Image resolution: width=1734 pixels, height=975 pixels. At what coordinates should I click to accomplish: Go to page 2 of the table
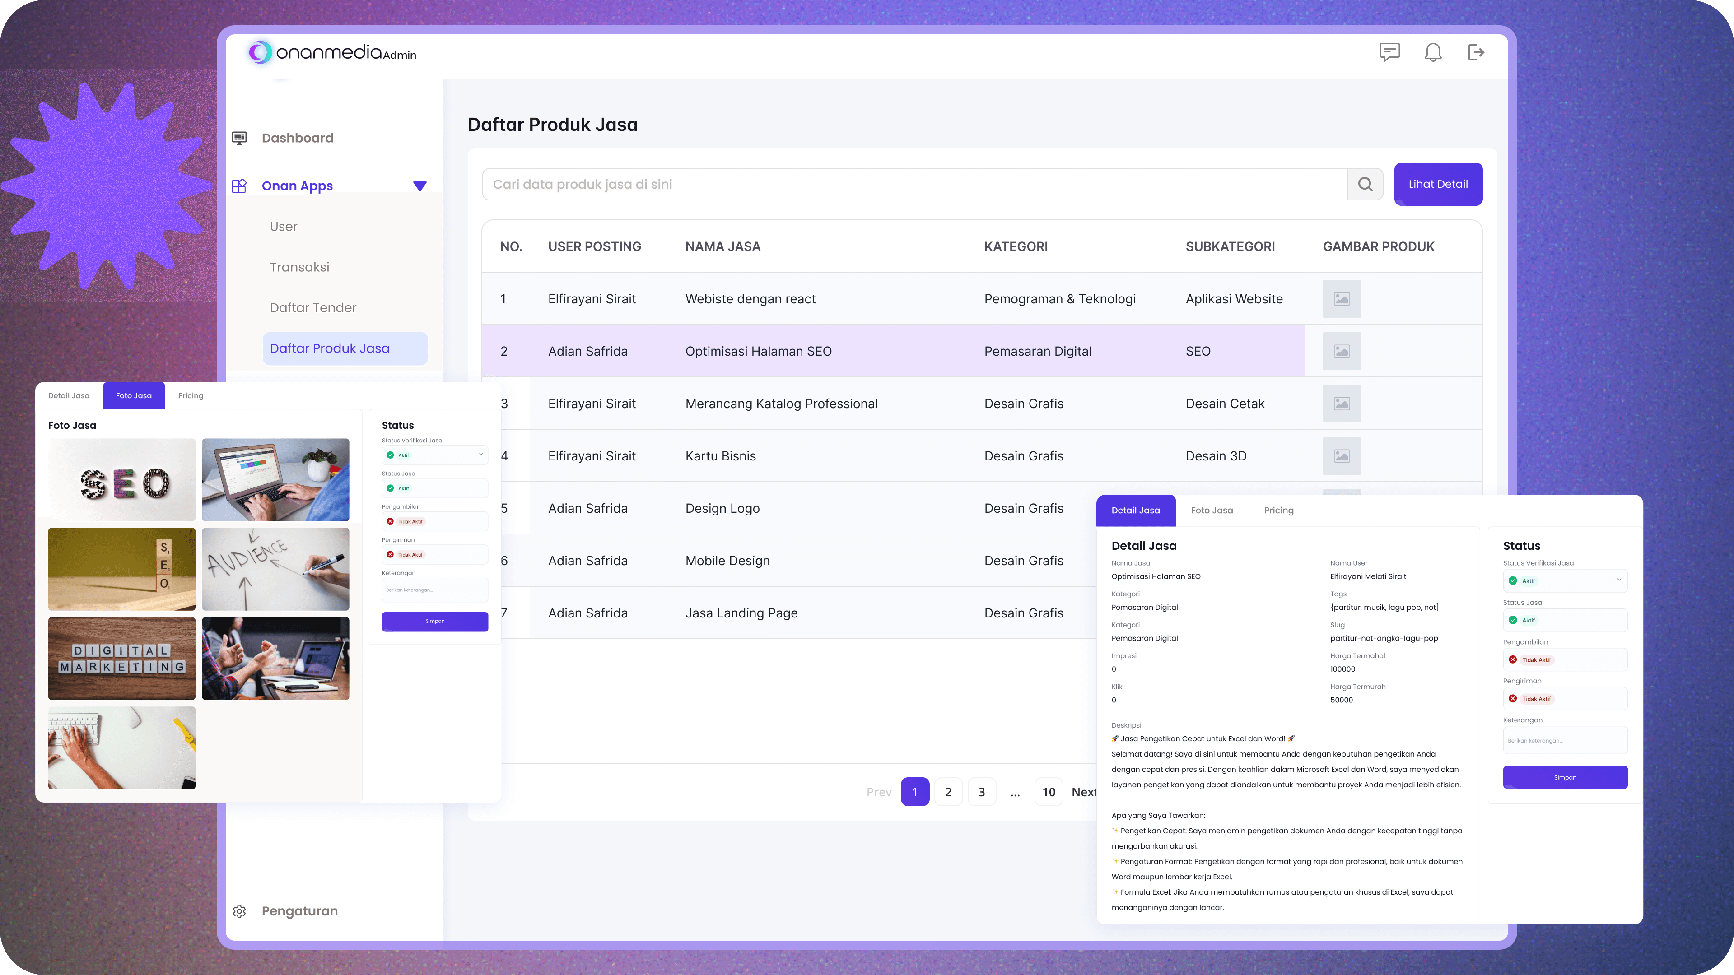(948, 792)
